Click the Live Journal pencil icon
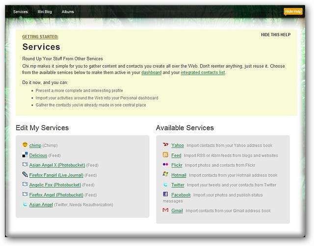Image resolution: width=314 pixels, height=246 pixels. 25,174
